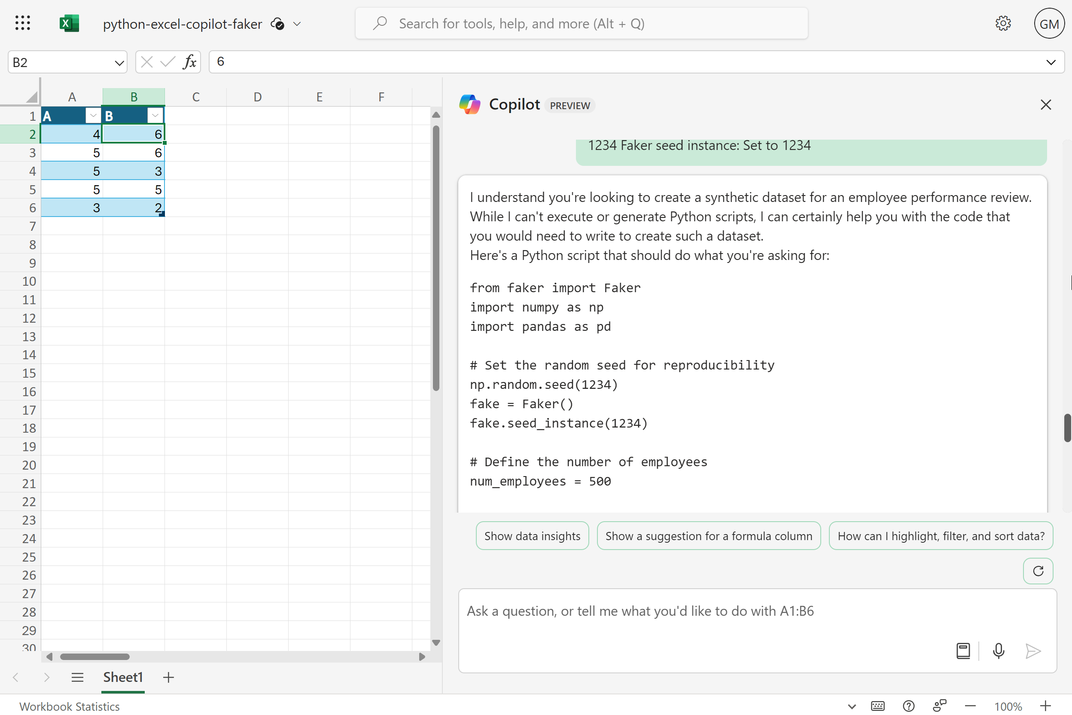Click Show a suggestion for formula column
Image resolution: width=1072 pixels, height=715 pixels.
708,536
